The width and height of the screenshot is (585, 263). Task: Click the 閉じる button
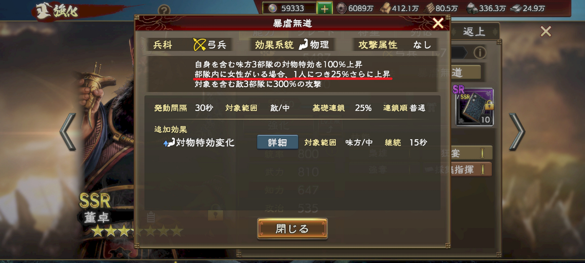coord(292,228)
